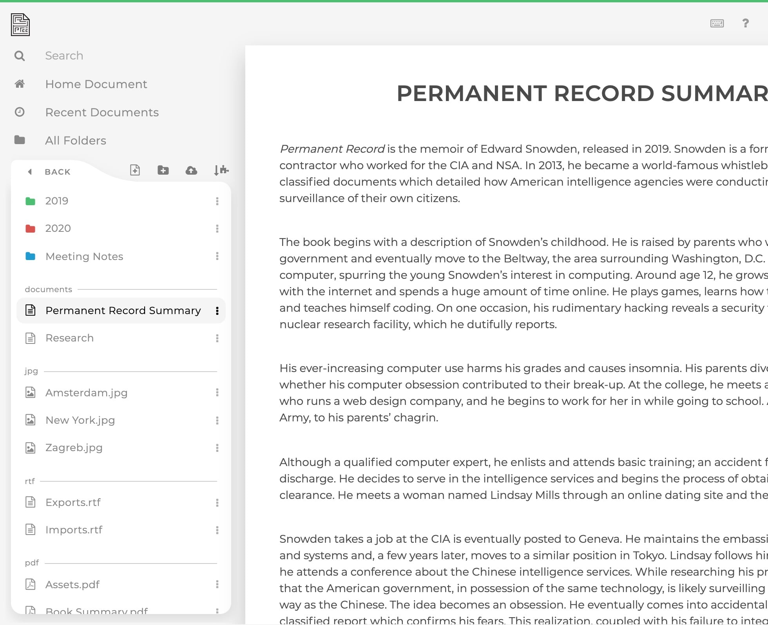Viewport: 768px width, 625px height.
Task: Click the green 2019 folder icon
Action: click(x=30, y=201)
